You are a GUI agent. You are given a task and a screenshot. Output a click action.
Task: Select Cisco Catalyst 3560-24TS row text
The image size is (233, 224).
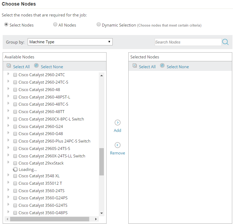pyautogui.click(x=42, y=191)
